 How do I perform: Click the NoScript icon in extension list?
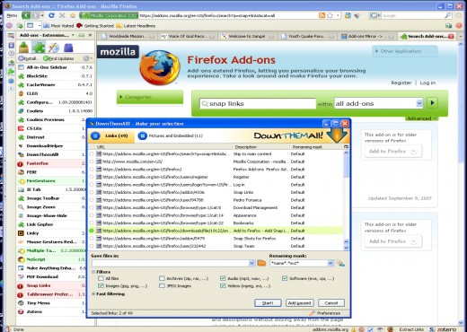tap(21, 259)
